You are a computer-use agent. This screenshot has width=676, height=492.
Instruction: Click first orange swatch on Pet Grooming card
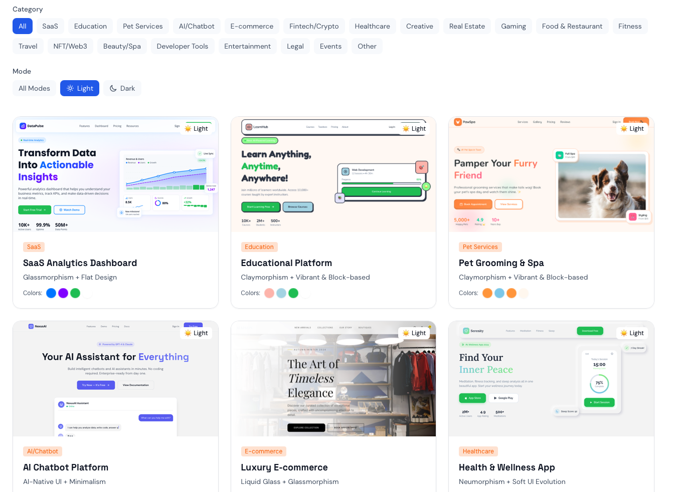click(x=487, y=293)
